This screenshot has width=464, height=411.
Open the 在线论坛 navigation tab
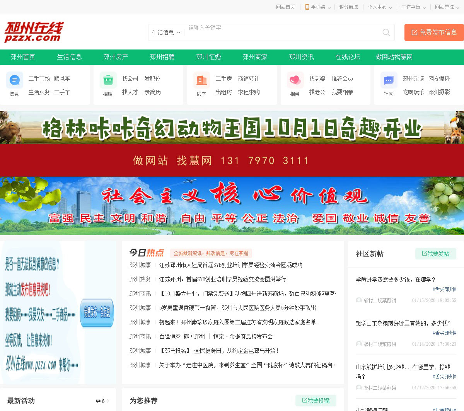pyautogui.click(x=348, y=57)
